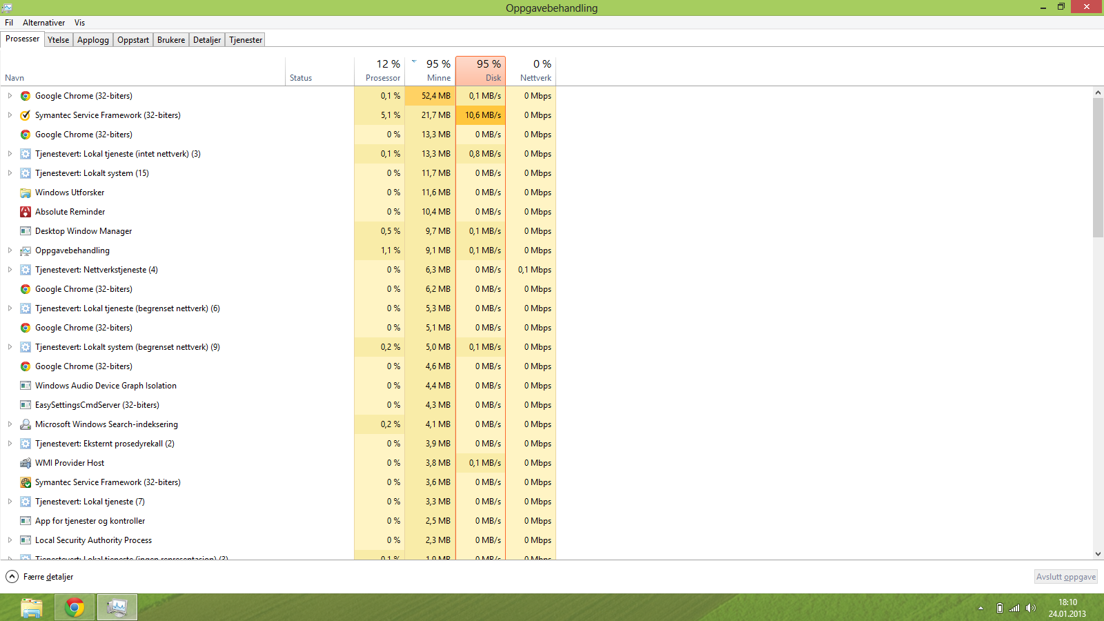The width and height of the screenshot is (1104, 621).
Task: Open File Explorer from the taskbar
Action: 32,608
